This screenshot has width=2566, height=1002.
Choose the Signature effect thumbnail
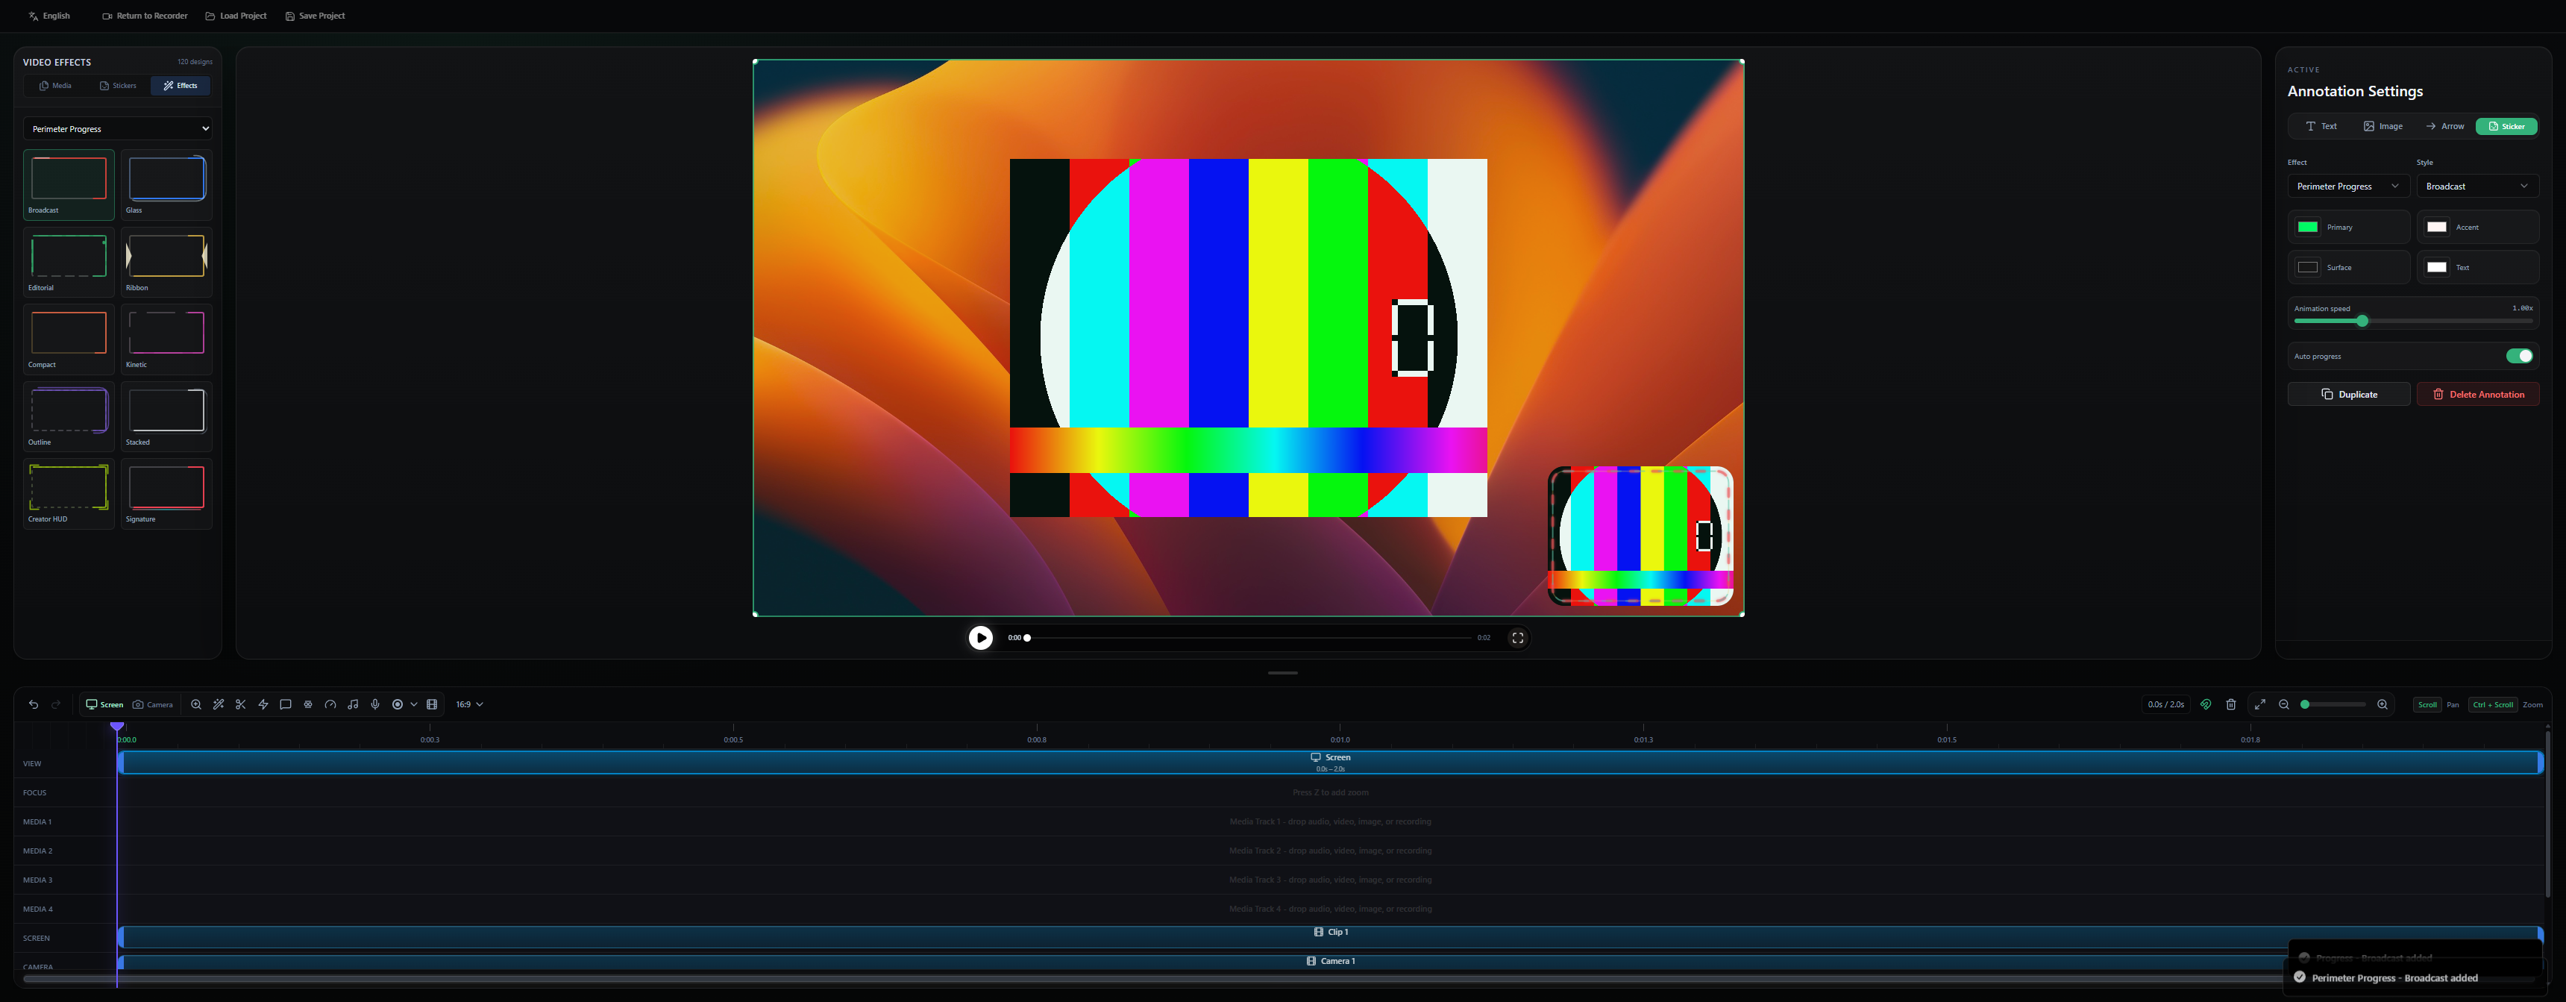[166, 493]
